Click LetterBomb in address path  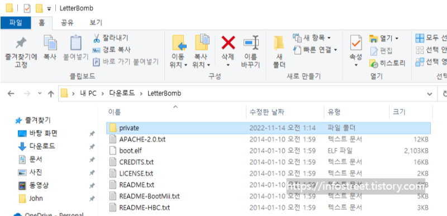click(x=164, y=93)
